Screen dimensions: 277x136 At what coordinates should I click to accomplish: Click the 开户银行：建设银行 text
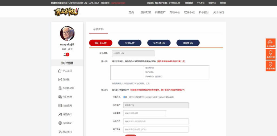154,76
